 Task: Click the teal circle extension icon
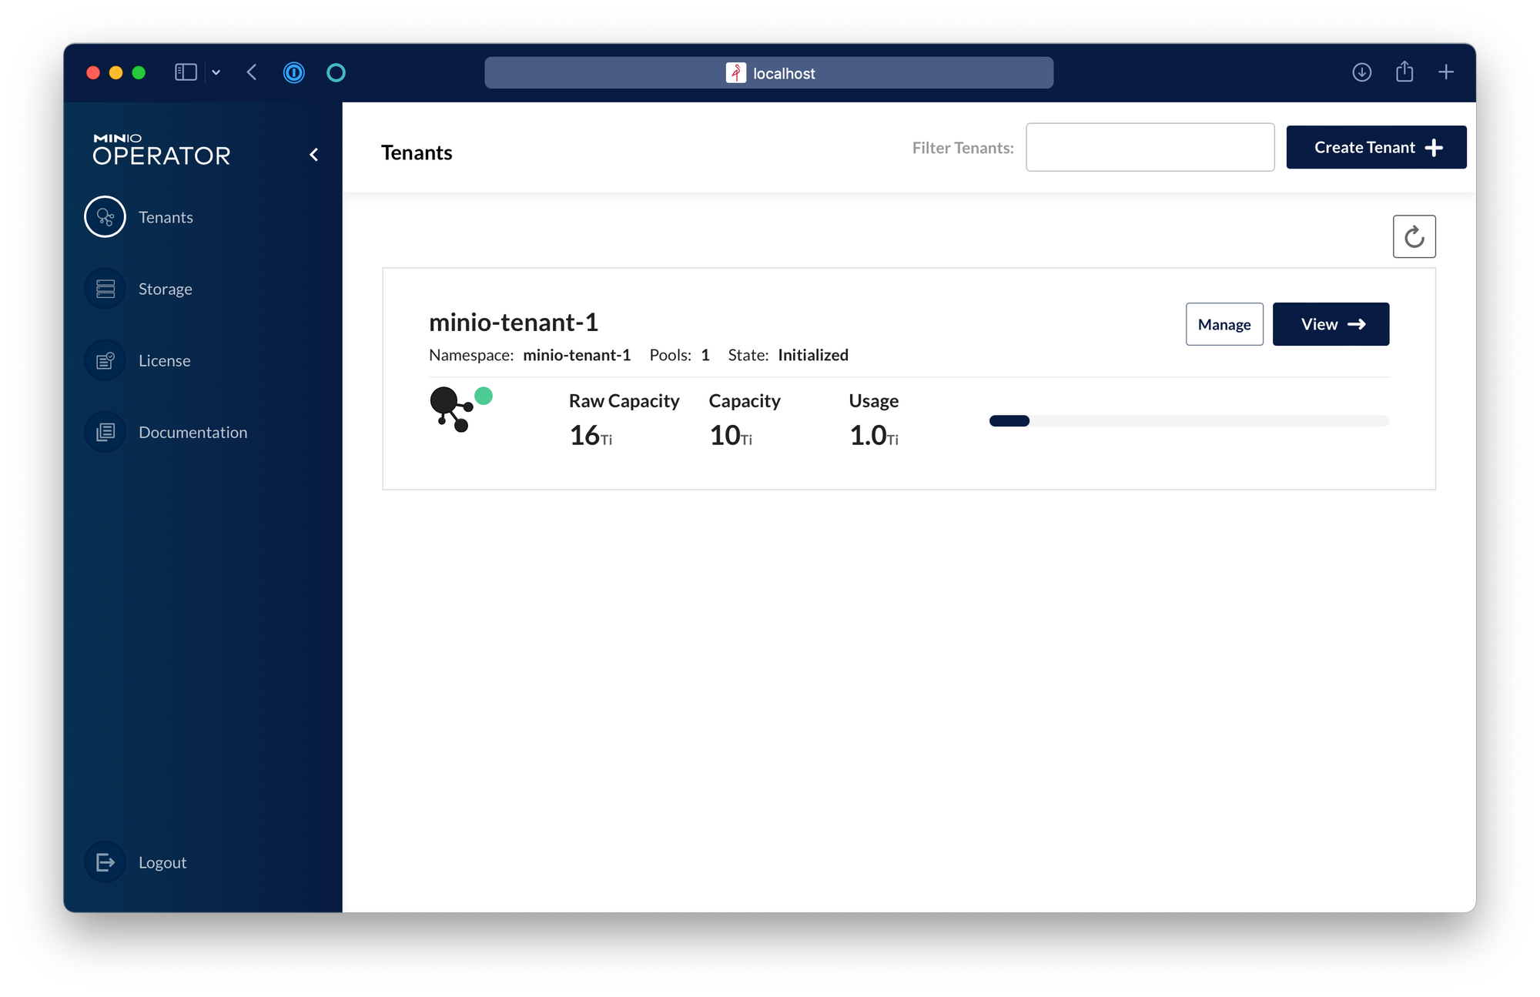[x=336, y=72]
